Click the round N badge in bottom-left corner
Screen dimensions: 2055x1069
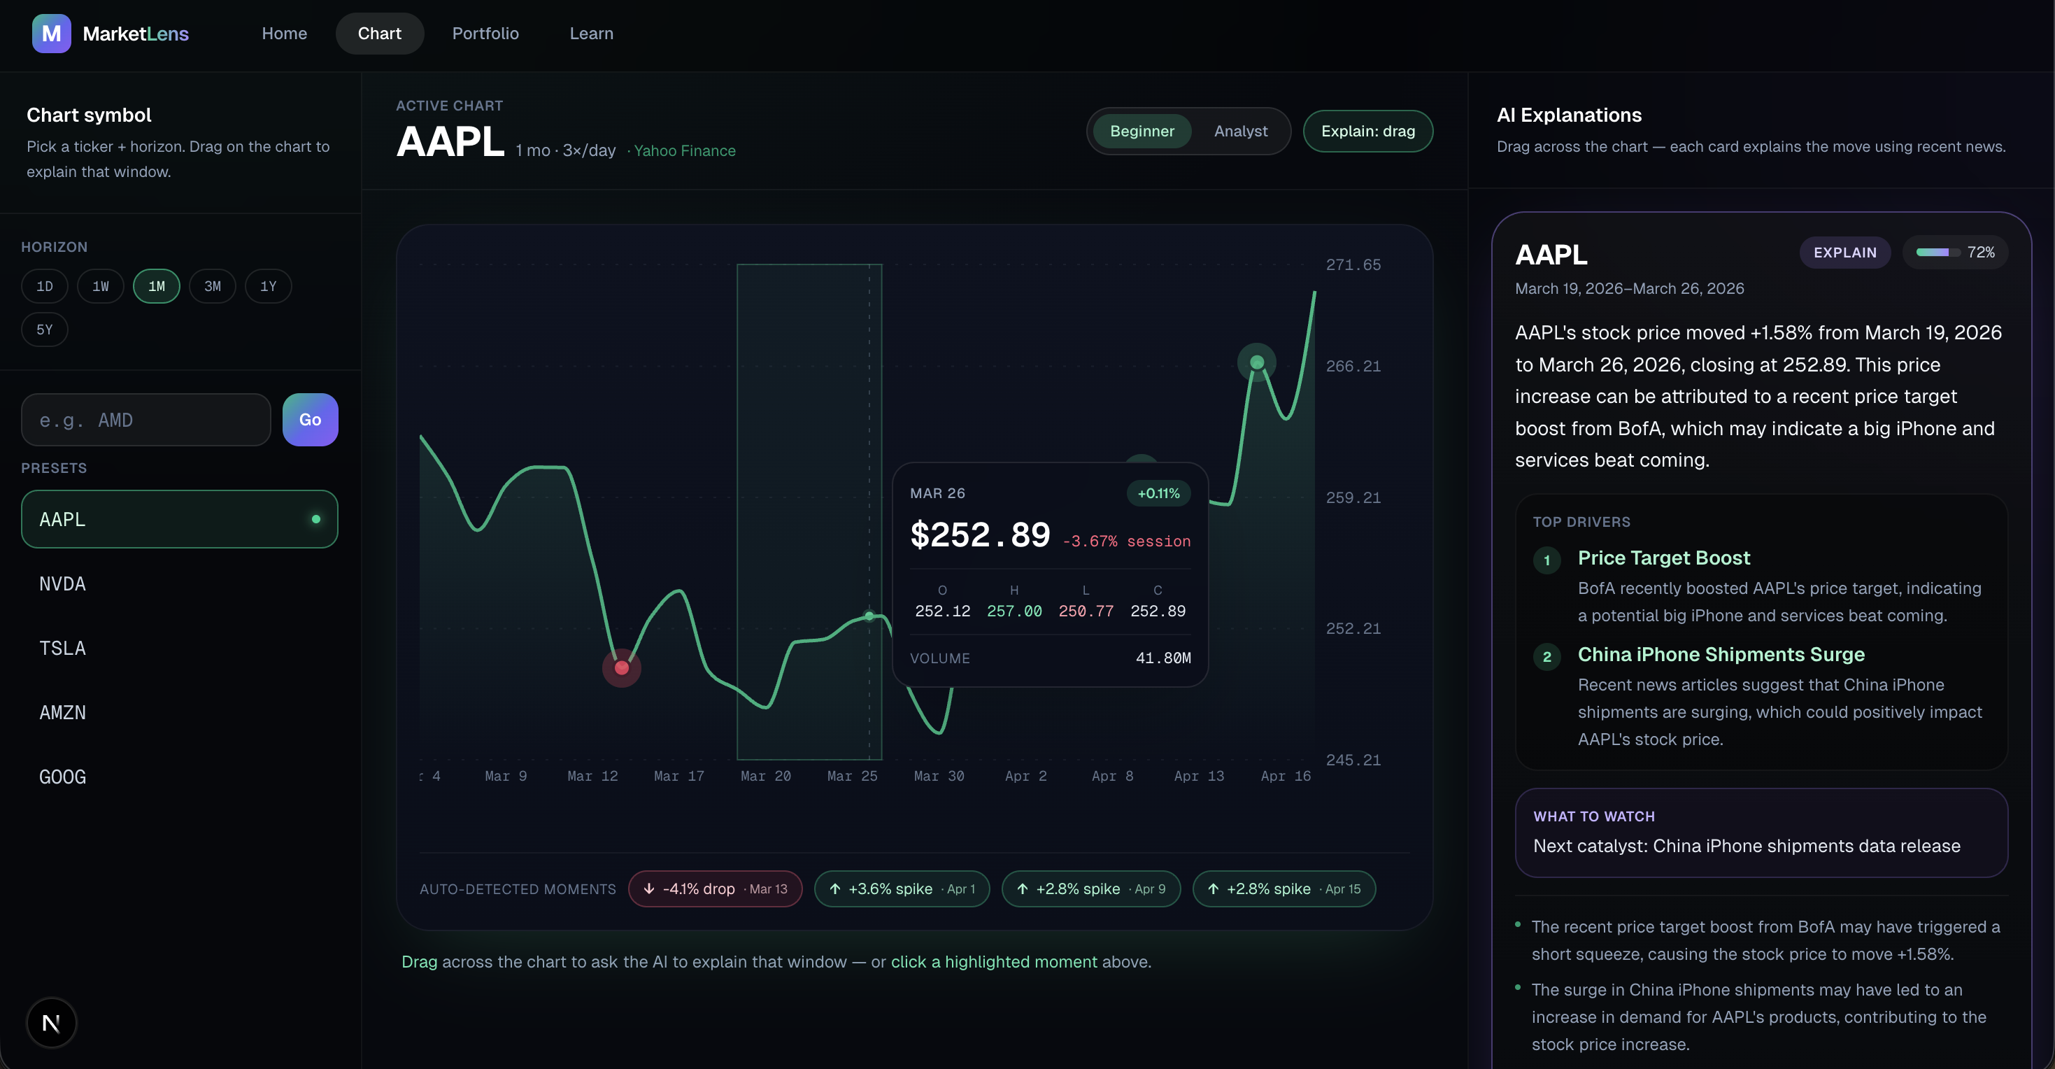pyautogui.click(x=51, y=1023)
